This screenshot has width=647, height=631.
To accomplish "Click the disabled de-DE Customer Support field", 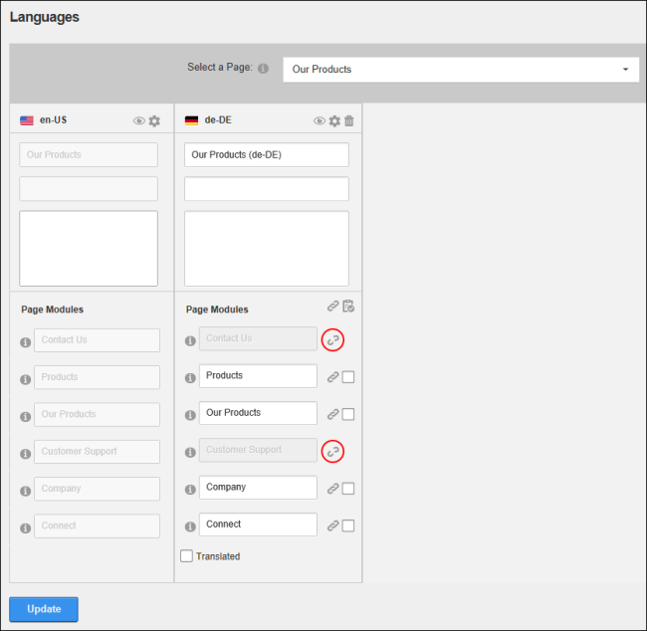I will coord(259,450).
